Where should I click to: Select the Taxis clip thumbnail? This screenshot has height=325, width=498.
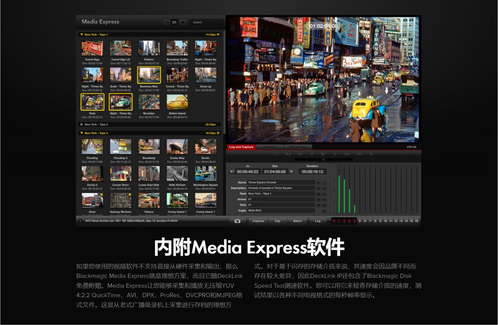92,102
